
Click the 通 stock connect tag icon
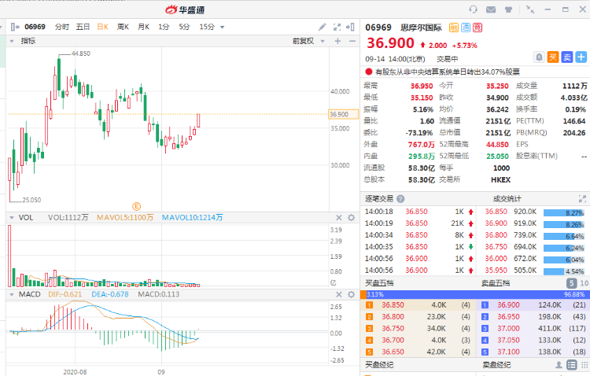[x=466, y=27]
